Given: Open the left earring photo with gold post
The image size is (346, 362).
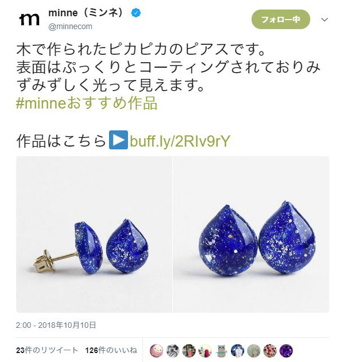Looking at the screenshot, I should (94, 234).
